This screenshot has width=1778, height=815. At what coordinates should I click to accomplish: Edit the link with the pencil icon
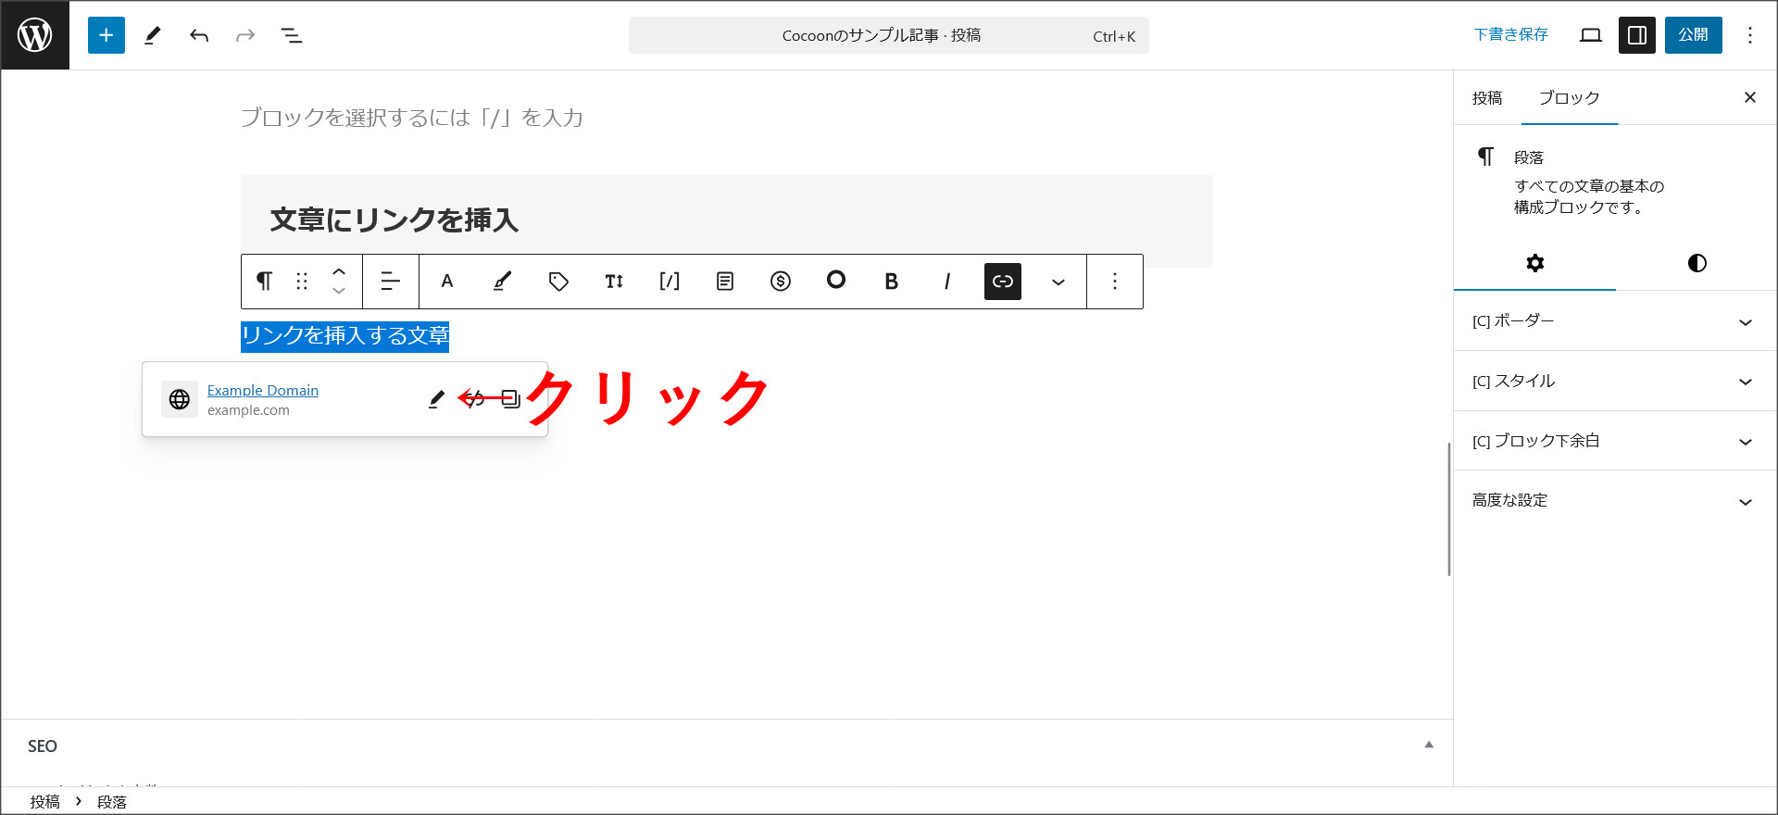coord(436,399)
